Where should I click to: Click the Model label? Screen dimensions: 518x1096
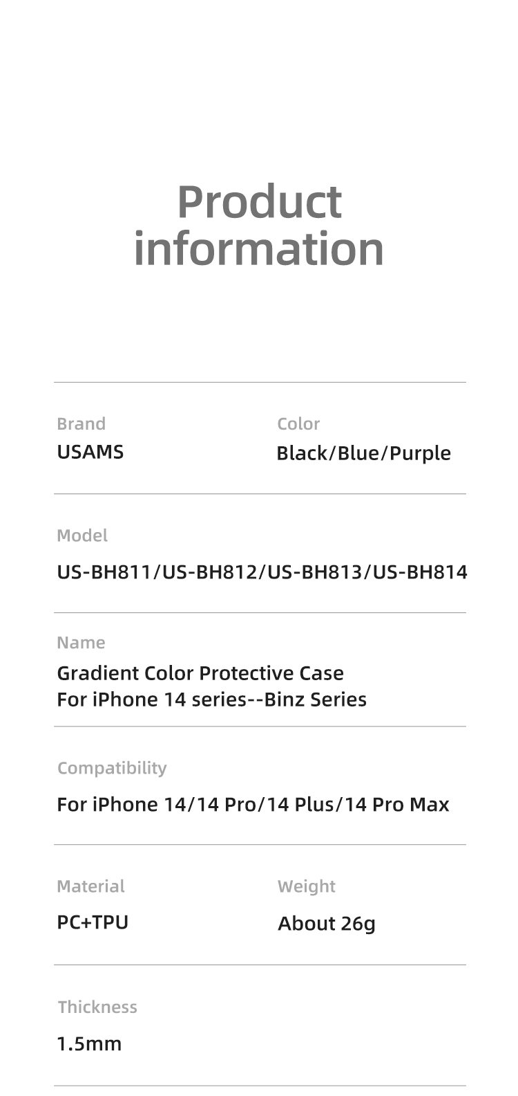82,535
